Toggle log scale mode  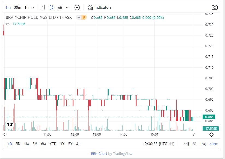(203, 144)
